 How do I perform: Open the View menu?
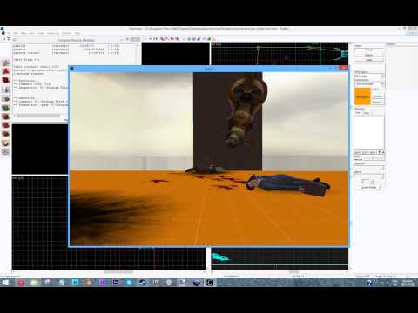[x=31, y=33]
